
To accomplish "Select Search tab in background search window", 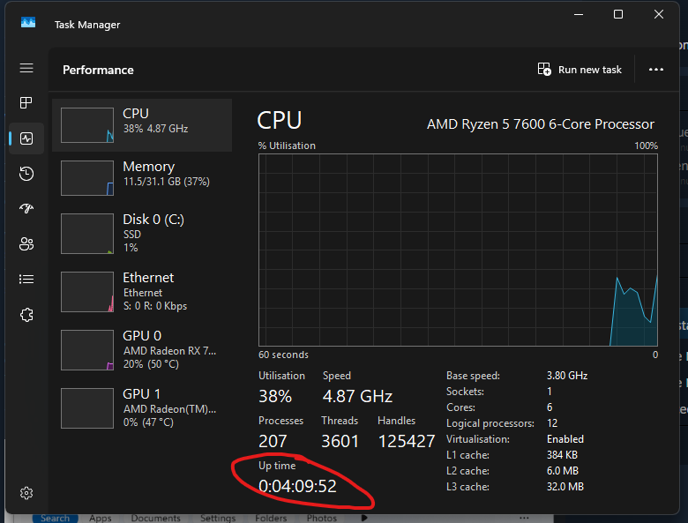I will click(55, 519).
